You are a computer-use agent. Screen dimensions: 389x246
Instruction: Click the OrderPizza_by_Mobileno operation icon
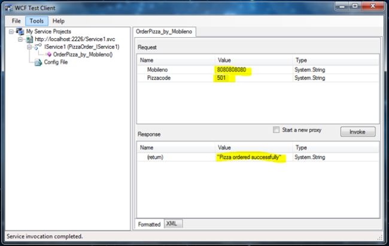tap(49, 54)
